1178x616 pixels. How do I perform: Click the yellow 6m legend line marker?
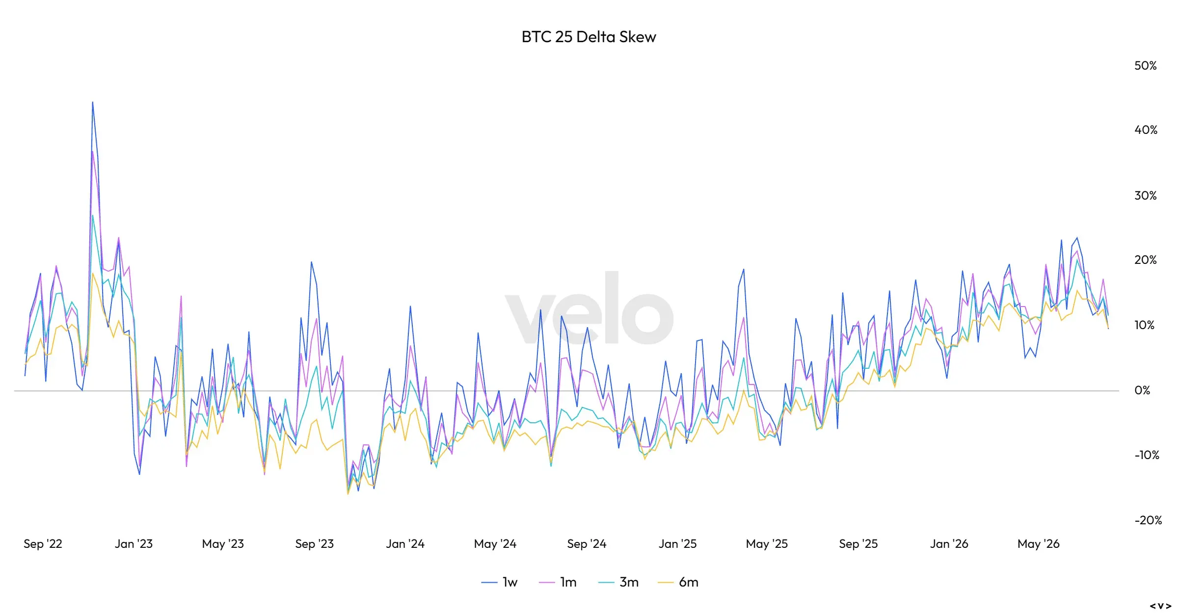[666, 582]
